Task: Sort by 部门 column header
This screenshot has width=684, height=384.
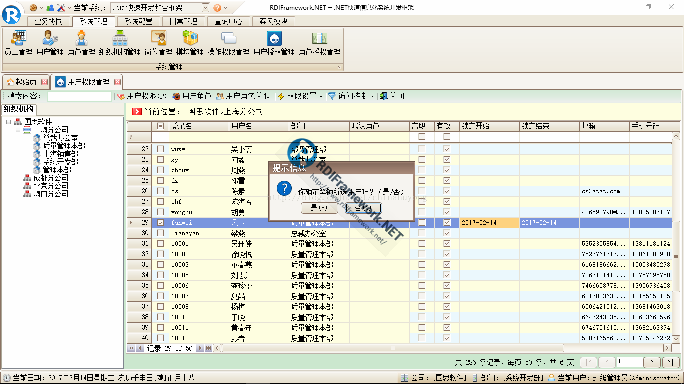Action: (x=319, y=126)
